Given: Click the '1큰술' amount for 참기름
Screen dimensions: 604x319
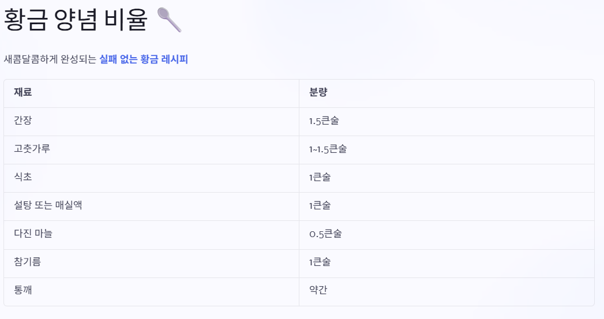Looking at the screenshot, I should point(447,264).
